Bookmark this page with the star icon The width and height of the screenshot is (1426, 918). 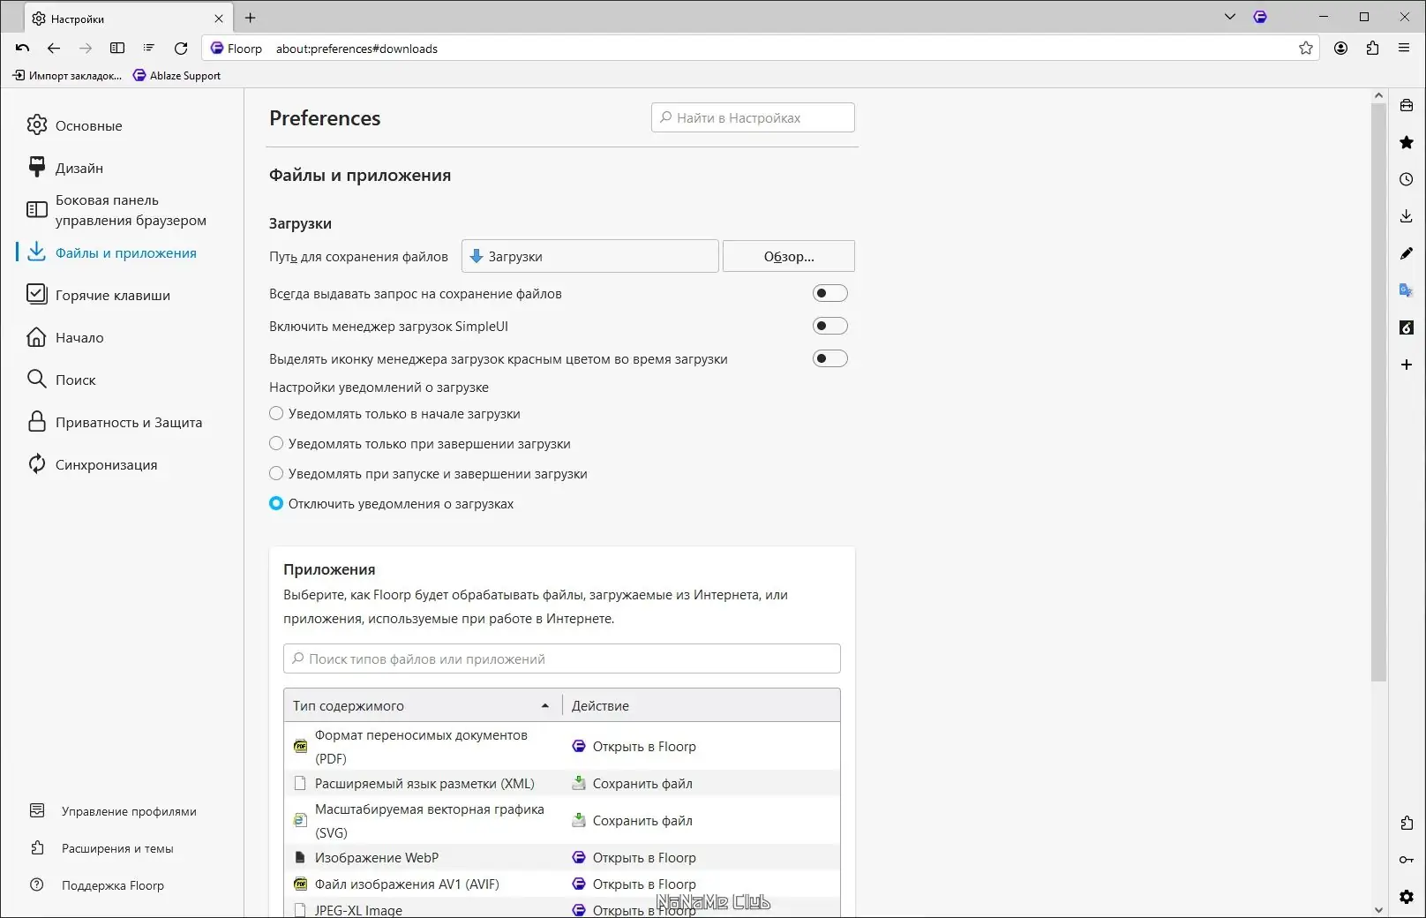tap(1306, 49)
